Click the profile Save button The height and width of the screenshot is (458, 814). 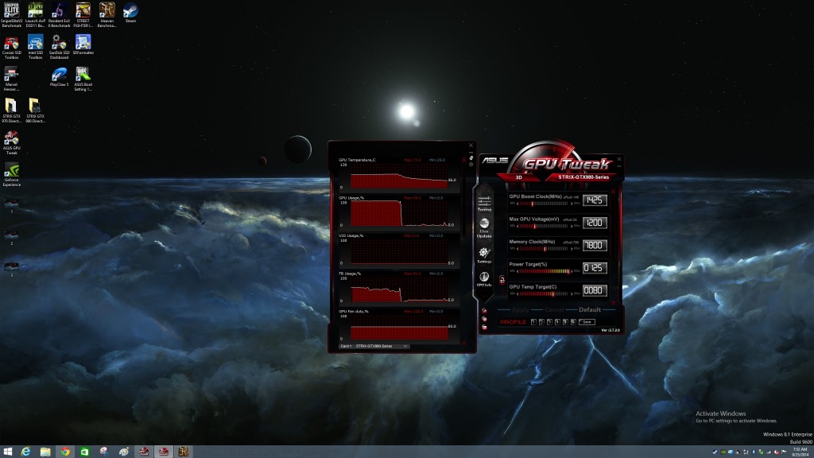[x=587, y=322]
